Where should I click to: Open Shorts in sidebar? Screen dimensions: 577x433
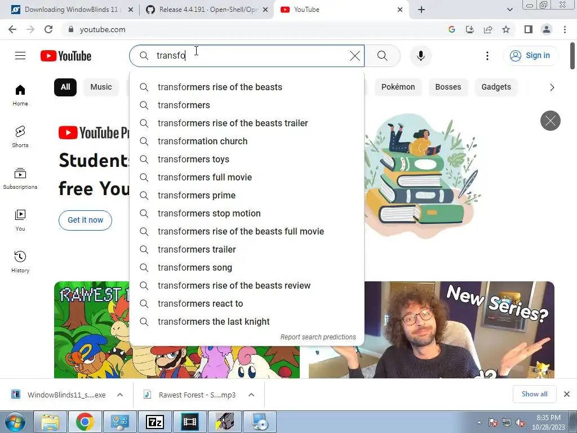pyautogui.click(x=20, y=137)
